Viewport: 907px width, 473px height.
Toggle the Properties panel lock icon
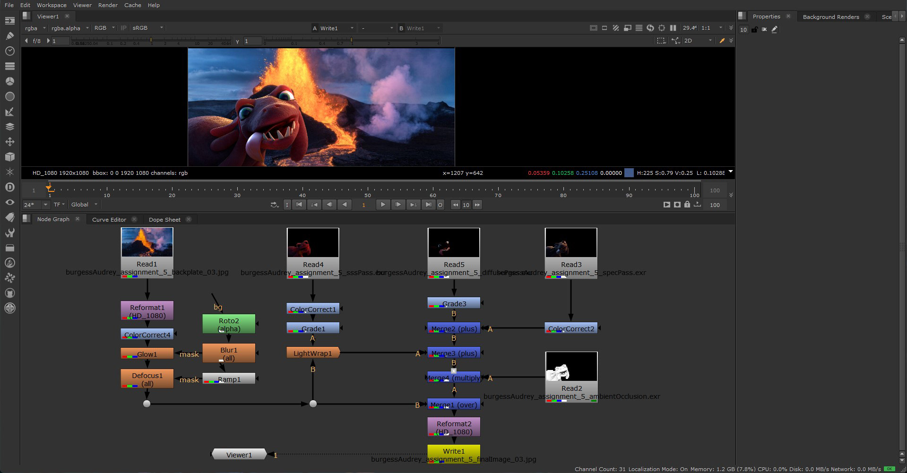(754, 29)
